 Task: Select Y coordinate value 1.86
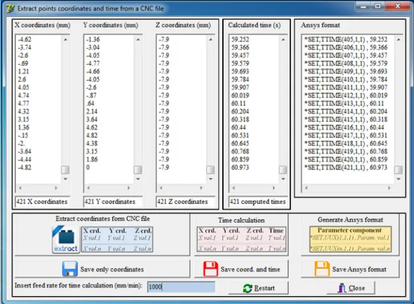(92, 159)
